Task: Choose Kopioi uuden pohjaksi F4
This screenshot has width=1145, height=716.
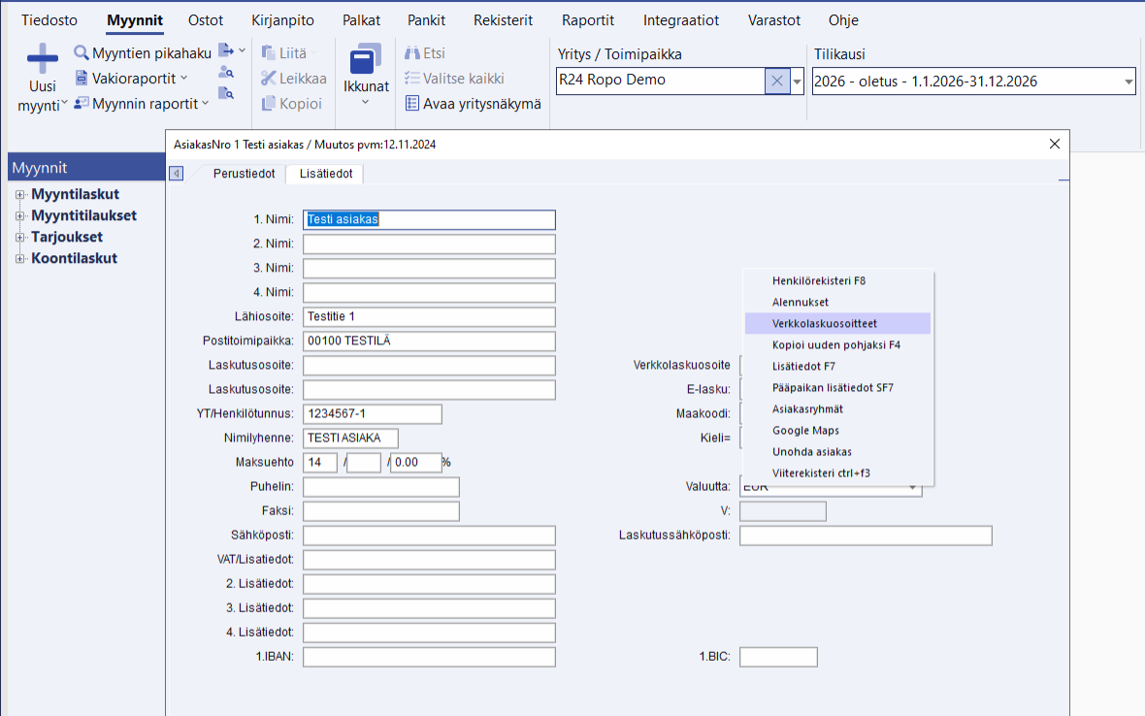Action: pos(837,344)
